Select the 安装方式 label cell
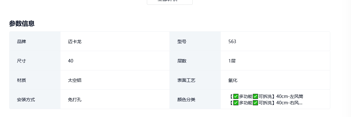This screenshot has width=351, height=117. (x=35, y=100)
